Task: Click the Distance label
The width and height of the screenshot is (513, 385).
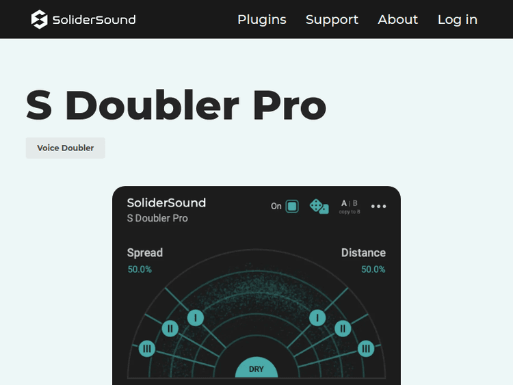Action: [363, 253]
